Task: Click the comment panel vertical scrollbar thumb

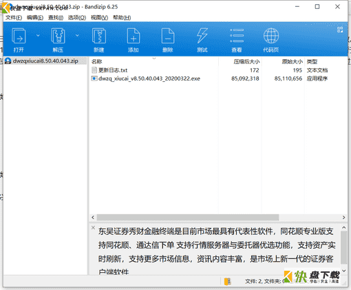Action: [343, 247]
